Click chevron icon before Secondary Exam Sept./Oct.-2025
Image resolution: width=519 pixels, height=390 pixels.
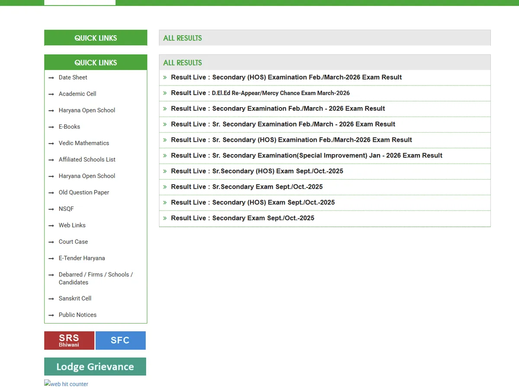(x=165, y=218)
